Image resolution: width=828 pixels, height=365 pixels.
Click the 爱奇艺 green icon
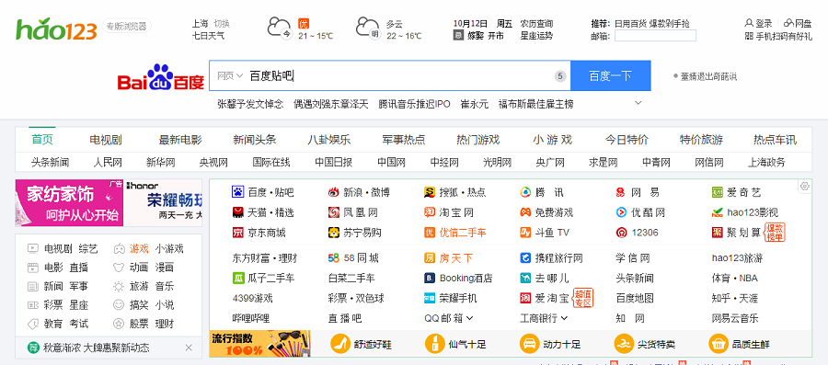717,192
